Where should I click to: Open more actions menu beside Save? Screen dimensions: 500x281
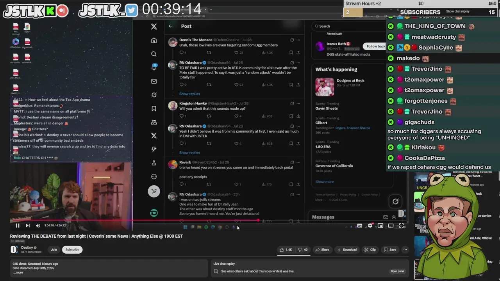coord(405,250)
